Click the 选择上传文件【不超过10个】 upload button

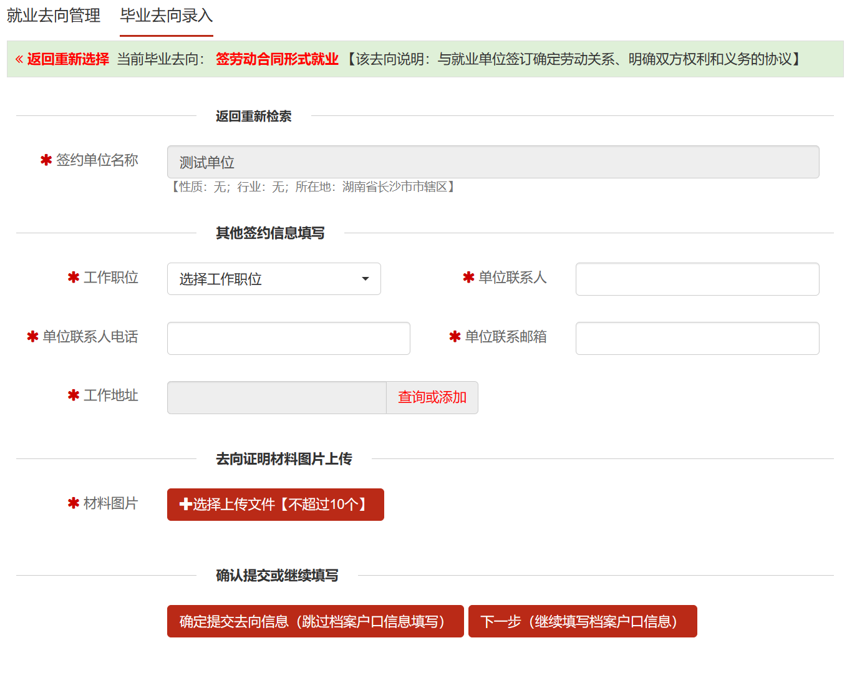(276, 505)
